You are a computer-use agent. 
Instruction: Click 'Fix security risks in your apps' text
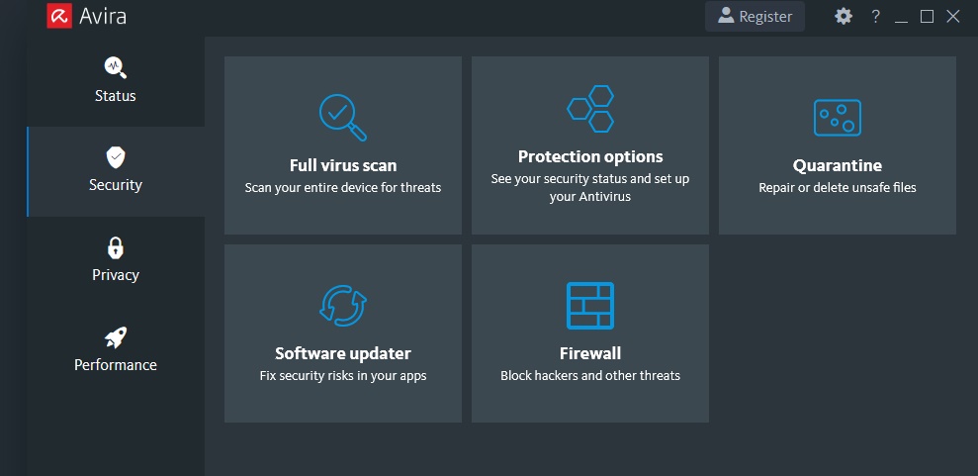pyautogui.click(x=343, y=376)
